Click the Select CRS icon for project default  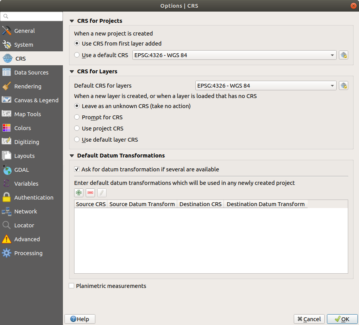[x=343, y=55]
